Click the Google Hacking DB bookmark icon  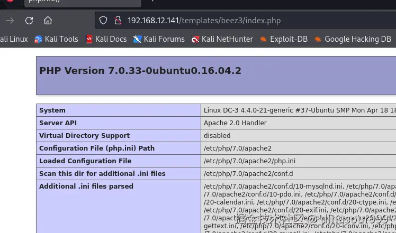click(318, 39)
